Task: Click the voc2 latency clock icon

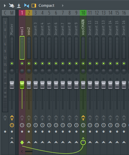Action: [29, 125]
